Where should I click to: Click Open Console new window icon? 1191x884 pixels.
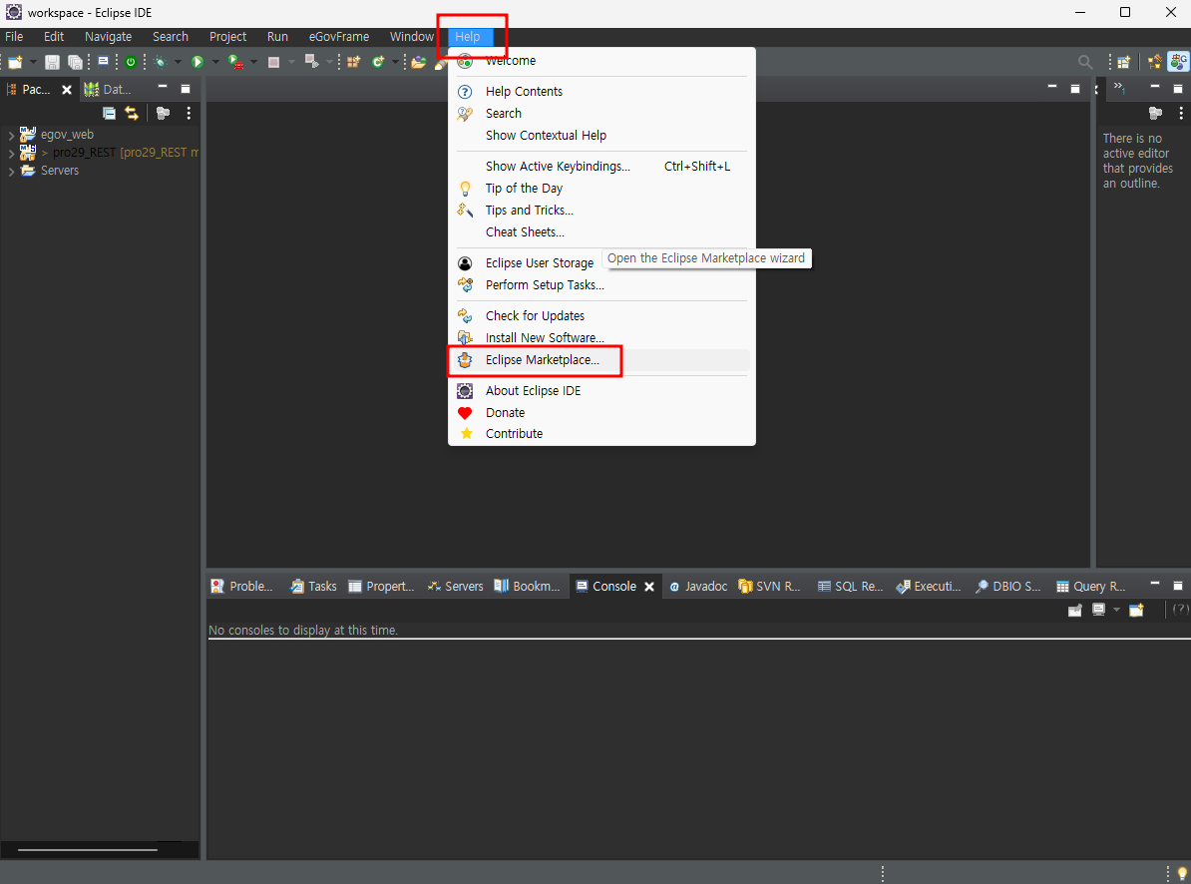[x=1136, y=610]
